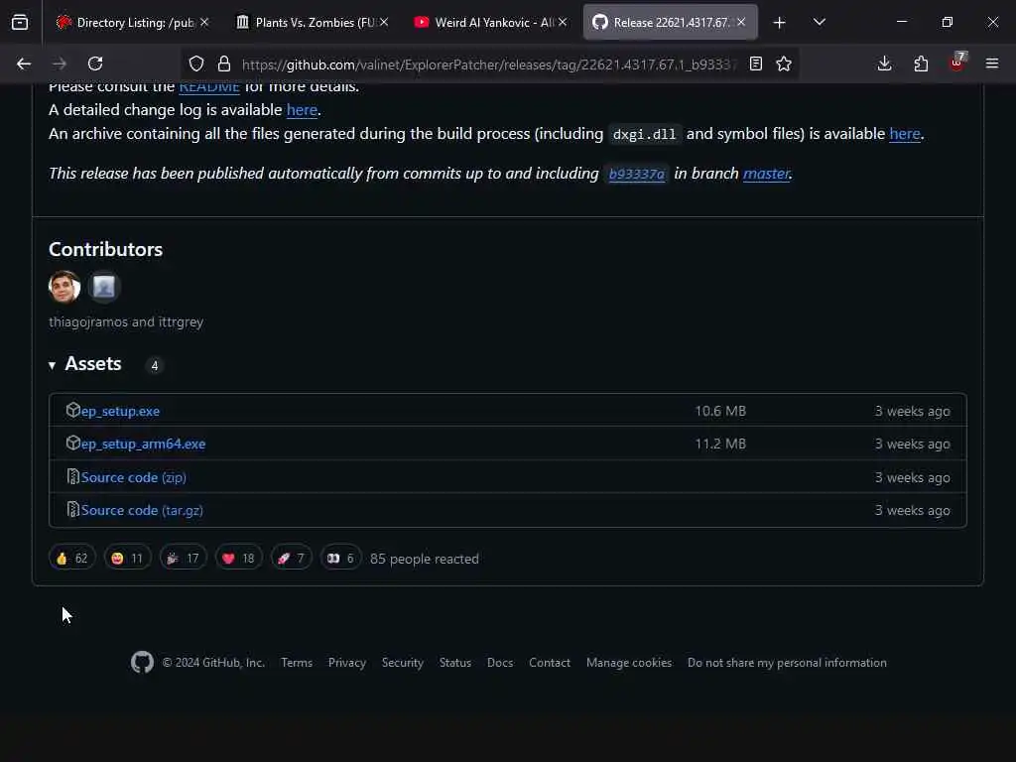Open Do not share my personal information
Viewport: 1016px width, 762px height.
787,663
